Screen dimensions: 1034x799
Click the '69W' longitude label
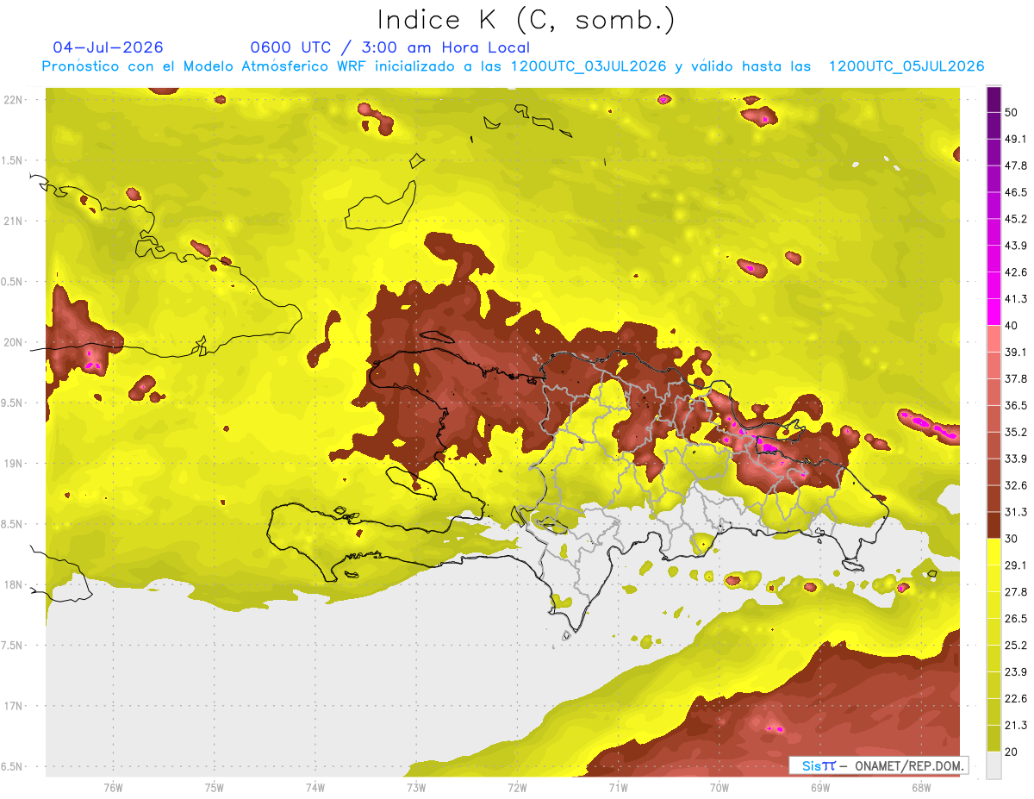820,787
